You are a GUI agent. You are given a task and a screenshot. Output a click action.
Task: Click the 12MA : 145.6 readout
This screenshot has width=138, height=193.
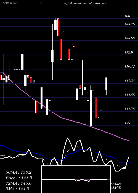18,183
